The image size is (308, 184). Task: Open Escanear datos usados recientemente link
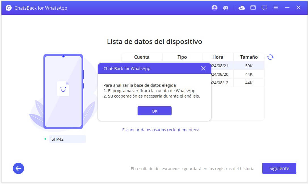pos(161,130)
